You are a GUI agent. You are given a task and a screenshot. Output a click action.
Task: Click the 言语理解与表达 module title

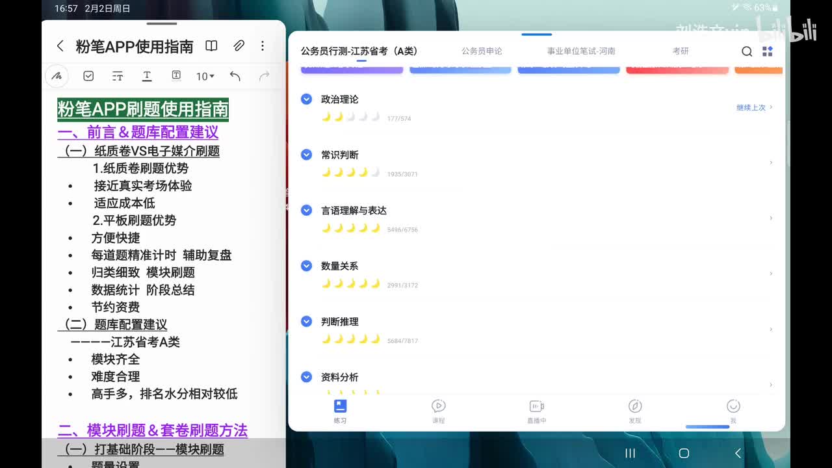pyautogui.click(x=354, y=210)
